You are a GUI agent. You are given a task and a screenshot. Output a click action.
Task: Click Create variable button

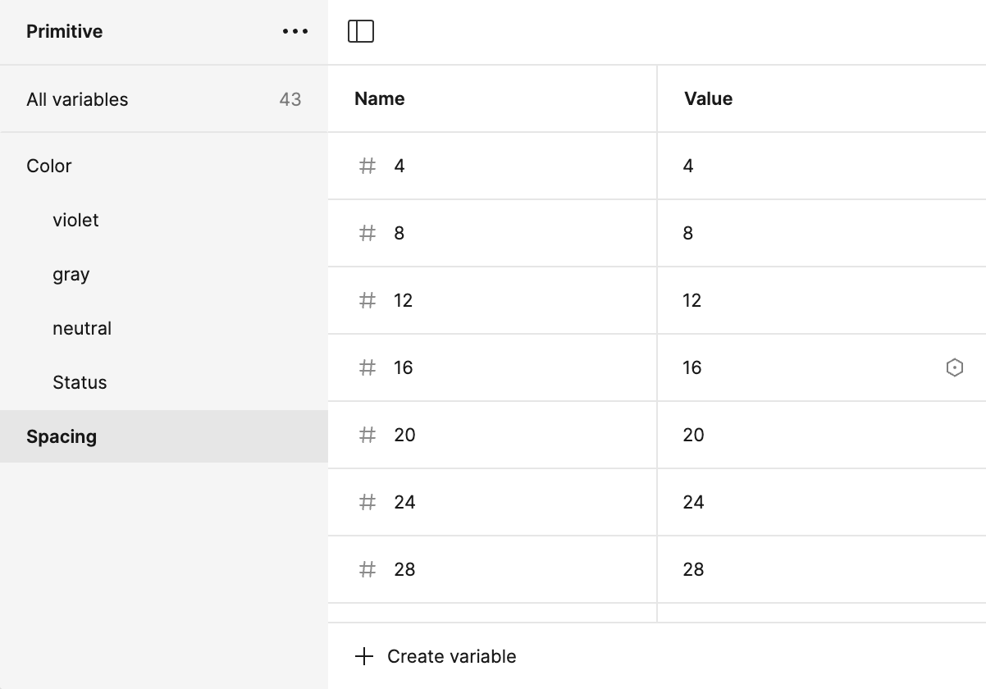[436, 656]
